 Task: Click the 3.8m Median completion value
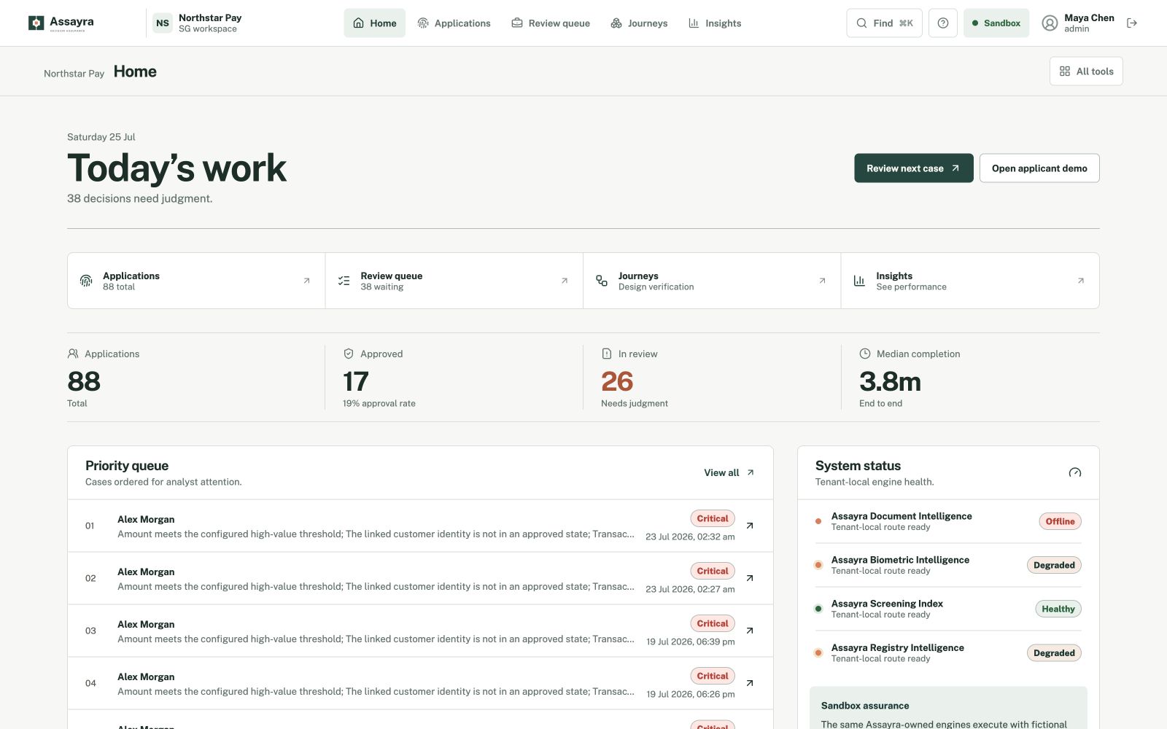890,381
